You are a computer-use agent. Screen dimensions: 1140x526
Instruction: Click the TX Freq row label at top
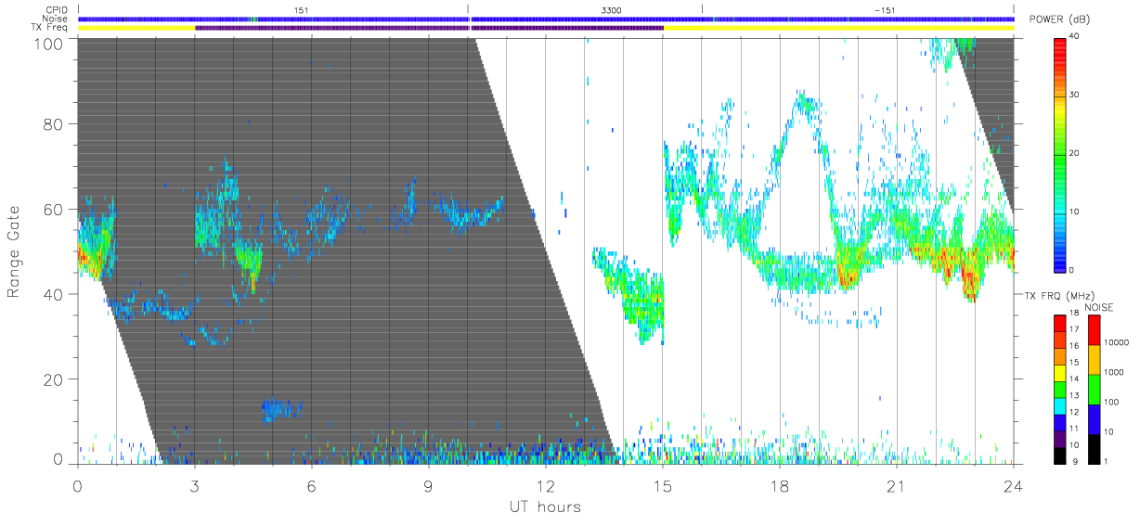click(51, 28)
